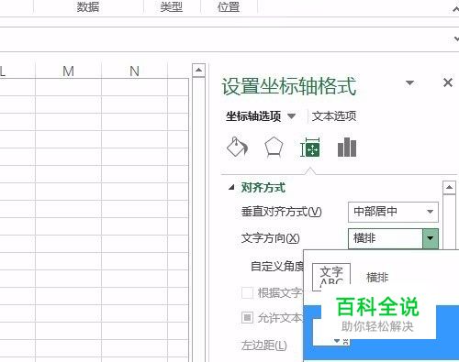Viewport: 459px width, 362px height.
Task: Click the 文字方向(X) label
Action: [271, 238]
